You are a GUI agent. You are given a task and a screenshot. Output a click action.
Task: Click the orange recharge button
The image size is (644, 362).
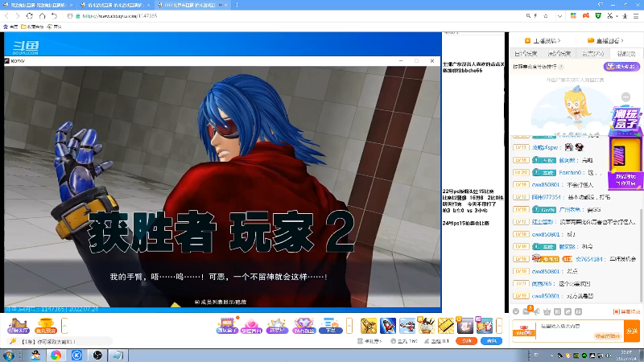coord(467,341)
